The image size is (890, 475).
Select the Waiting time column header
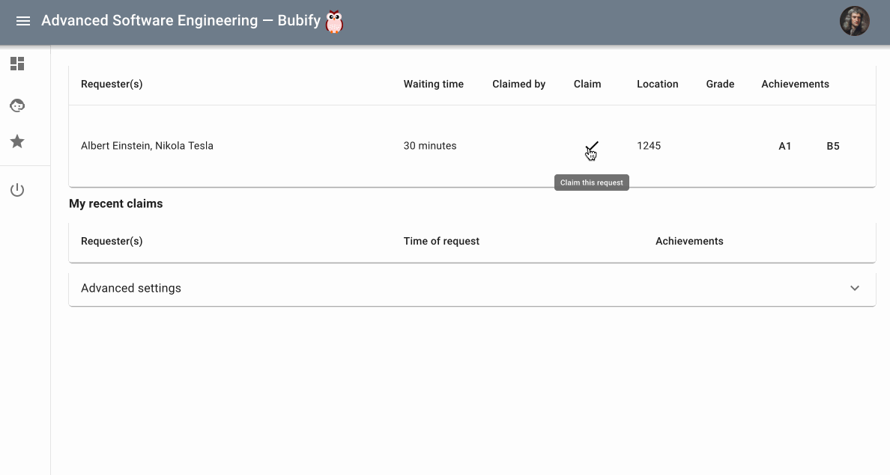tap(433, 84)
